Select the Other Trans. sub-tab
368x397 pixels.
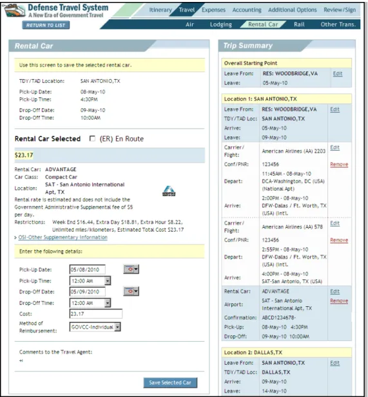click(x=338, y=24)
